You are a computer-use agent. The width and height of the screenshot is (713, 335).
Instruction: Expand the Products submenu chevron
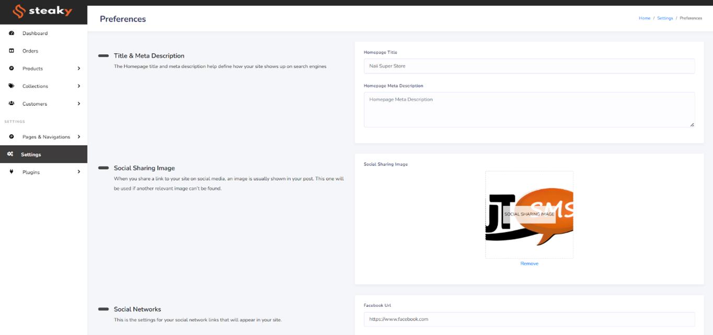tap(79, 68)
